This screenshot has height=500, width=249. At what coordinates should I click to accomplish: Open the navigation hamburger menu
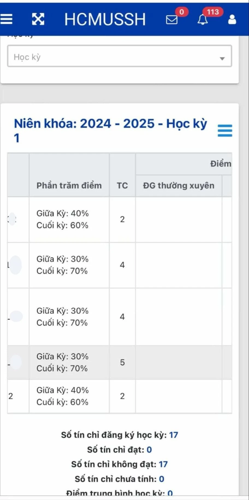(7, 19)
